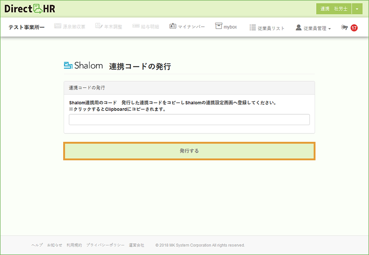Click the DirectHR logo
Viewport: 369px width, 255px height.
pos(30,9)
